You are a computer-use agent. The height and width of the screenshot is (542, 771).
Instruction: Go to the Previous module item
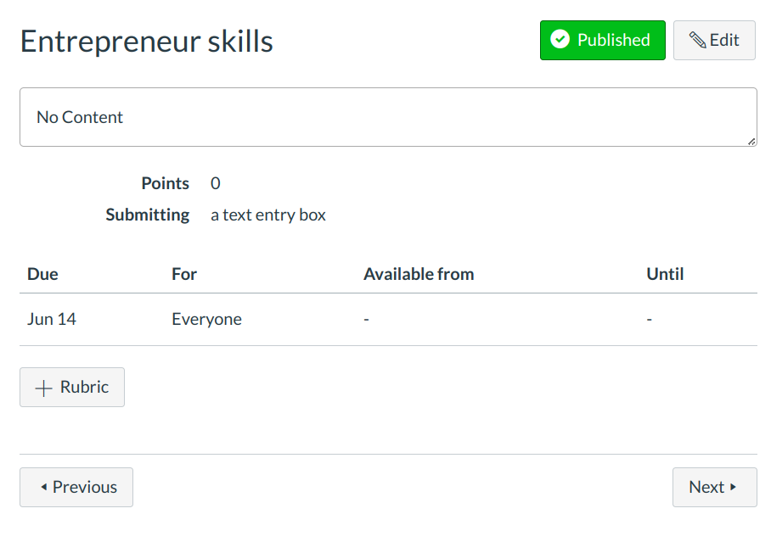click(76, 488)
